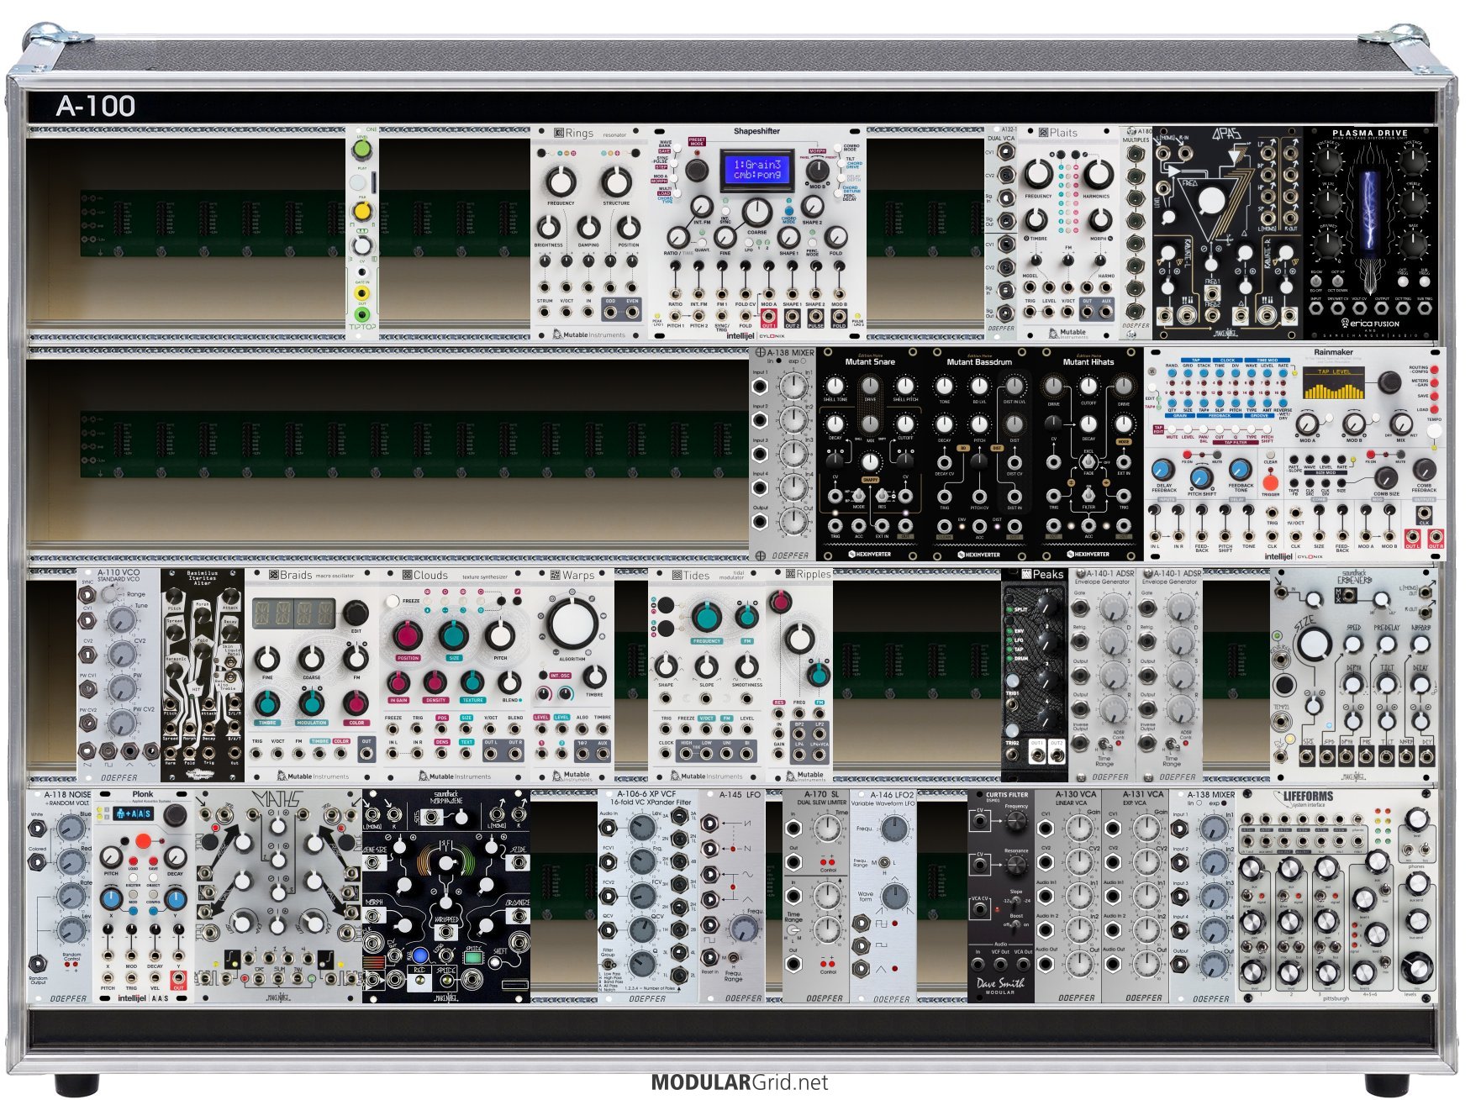Turn the Rainmaker Delay Feedback blue knob
The image size is (1481, 1100).
[1164, 470]
